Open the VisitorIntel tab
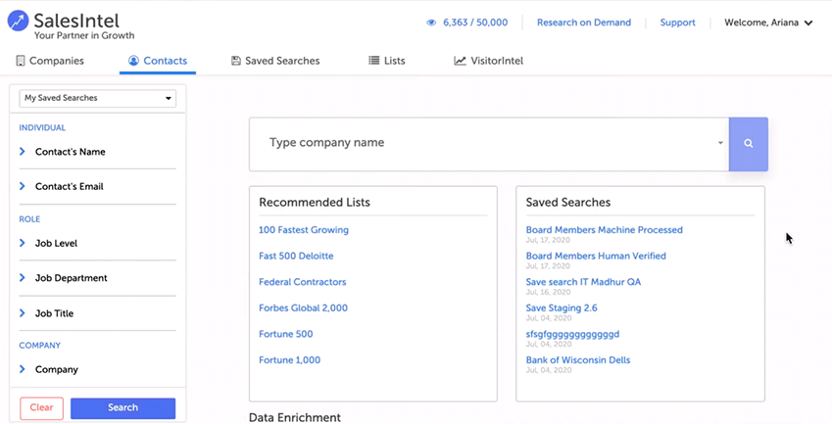The image size is (832, 424). tap(489, 61)
